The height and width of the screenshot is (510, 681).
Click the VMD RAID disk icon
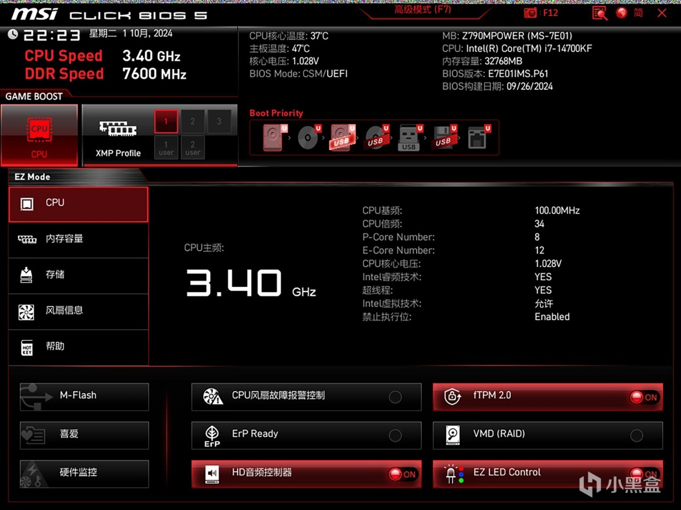[x=453, y=435]
